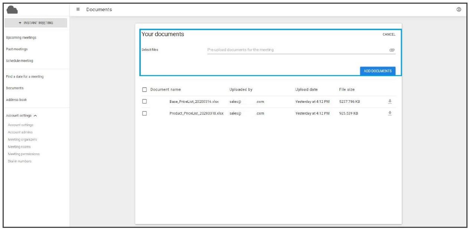The height and width of the screenshot is (229, 469).
Task: Click the paperclip attachment icon
Action: 392,50
